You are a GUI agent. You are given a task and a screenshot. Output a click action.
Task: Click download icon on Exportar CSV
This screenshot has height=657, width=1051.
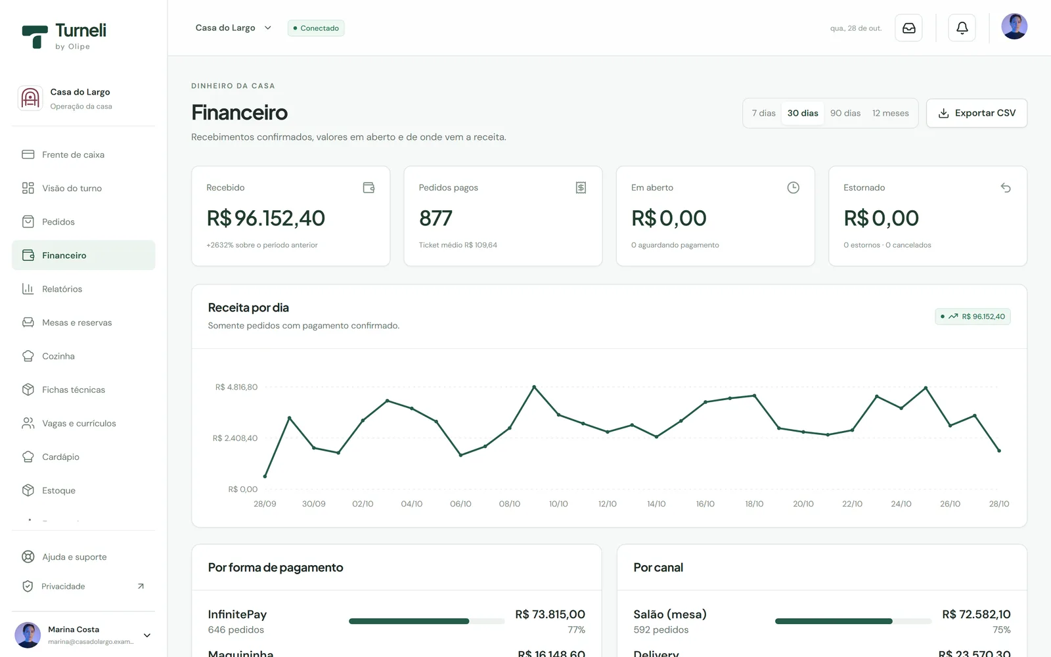tap(943, 113)
